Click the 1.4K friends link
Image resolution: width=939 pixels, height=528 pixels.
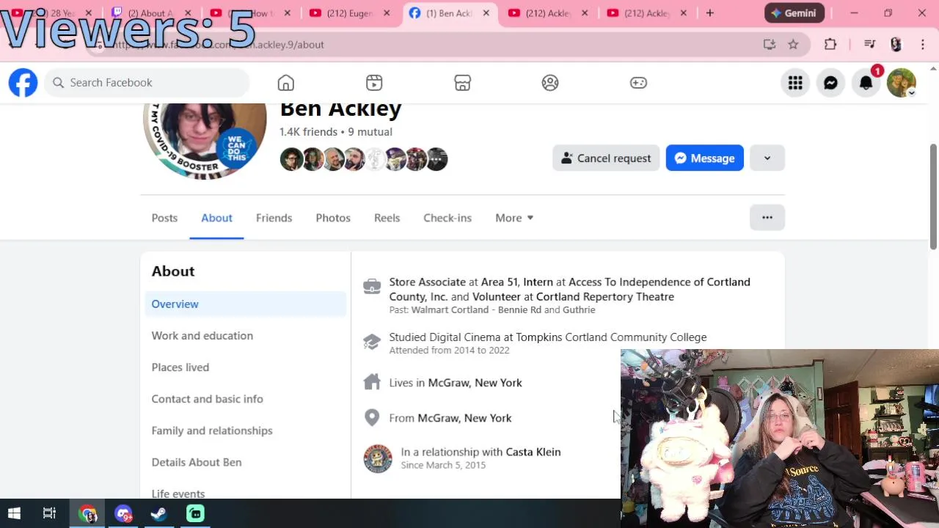pyautogui.click(x=308, y=132)
